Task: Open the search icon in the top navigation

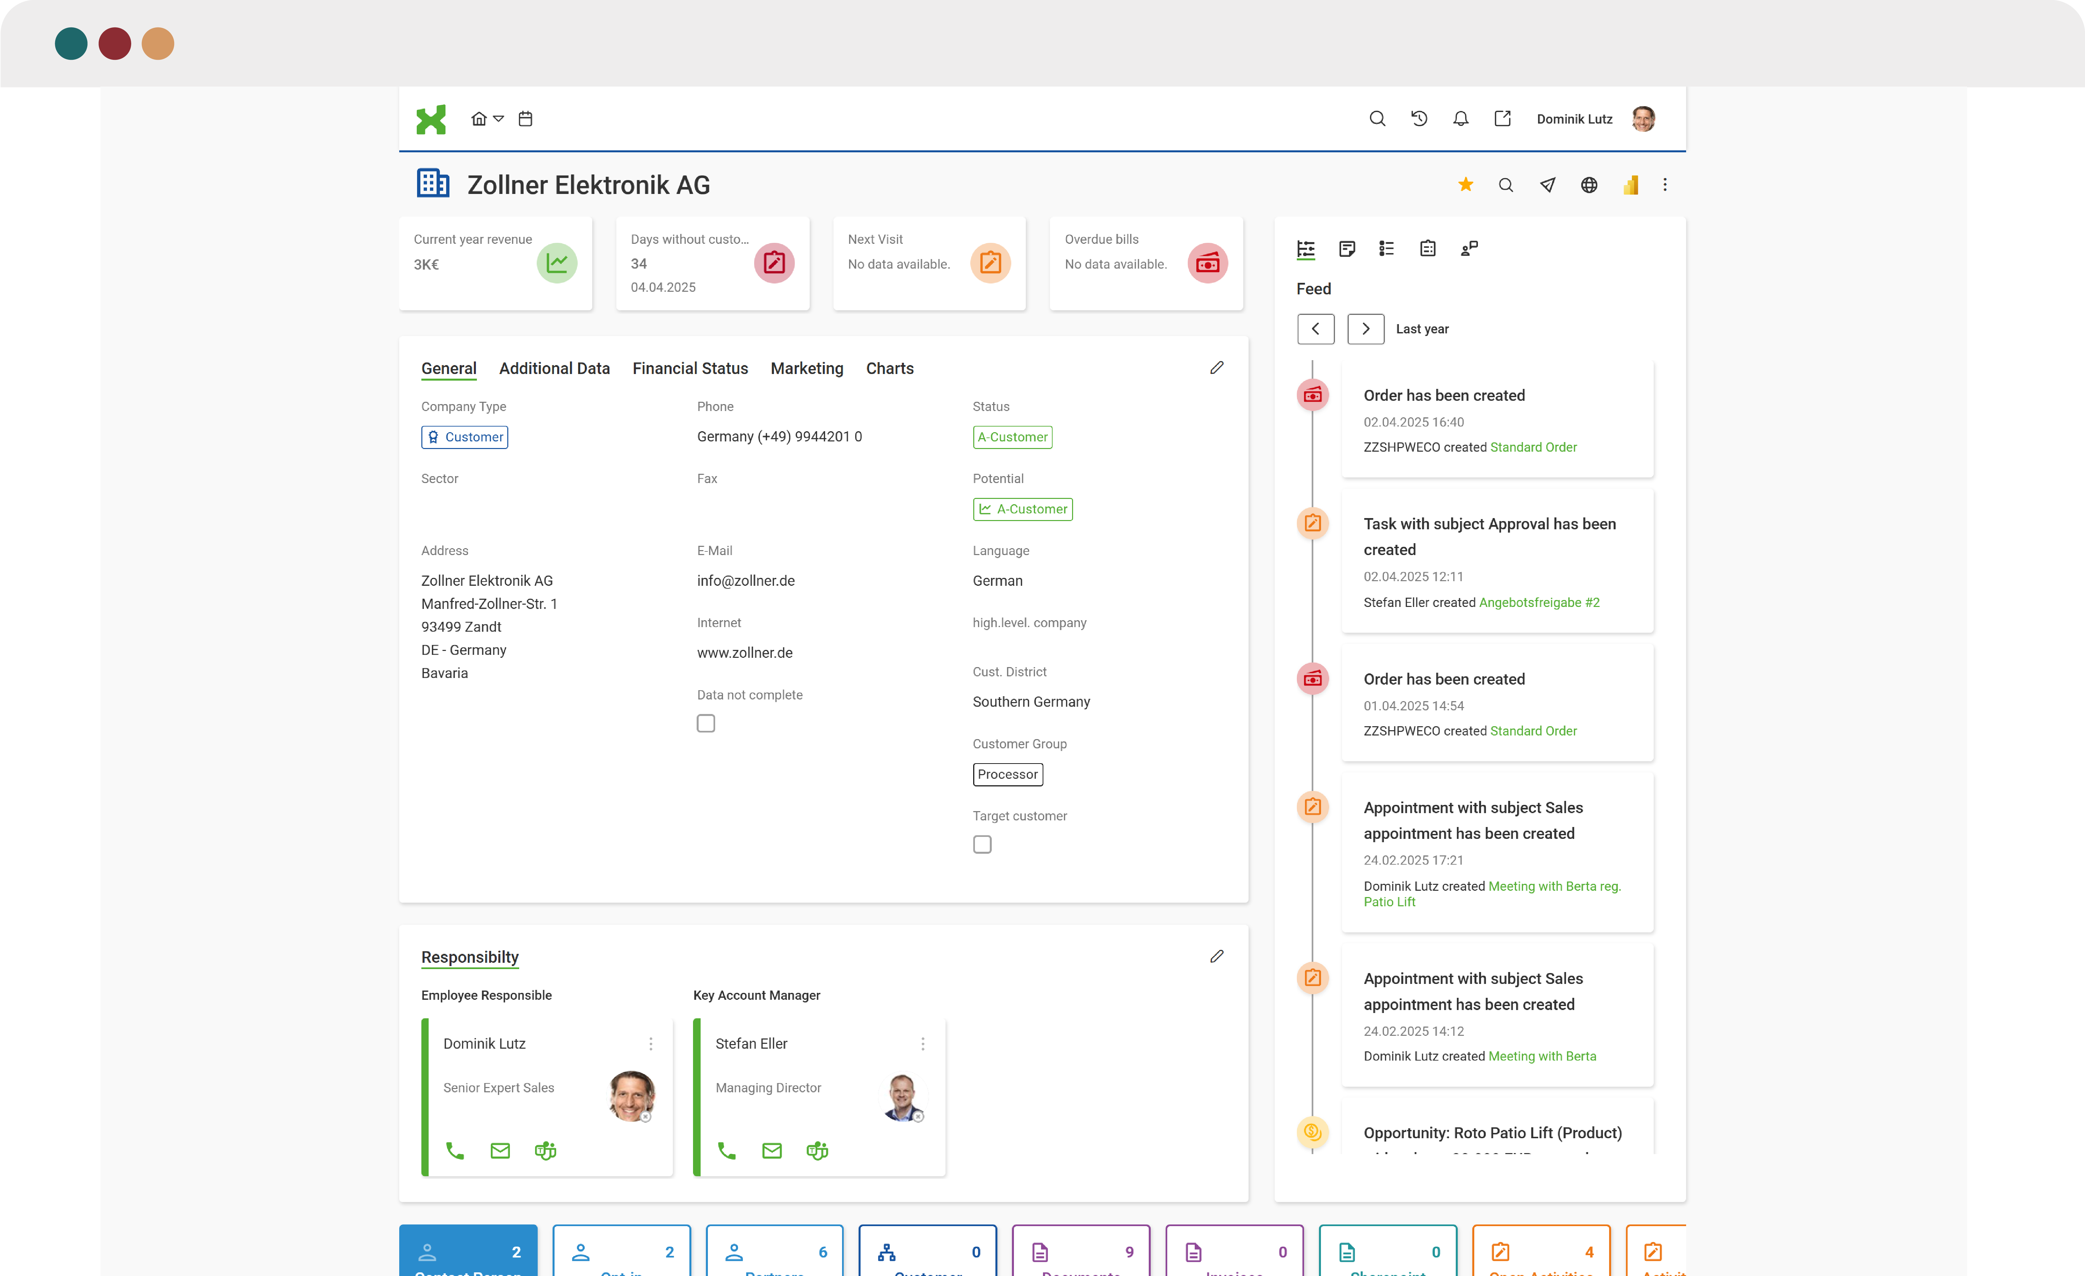Action: (1377, 119)
